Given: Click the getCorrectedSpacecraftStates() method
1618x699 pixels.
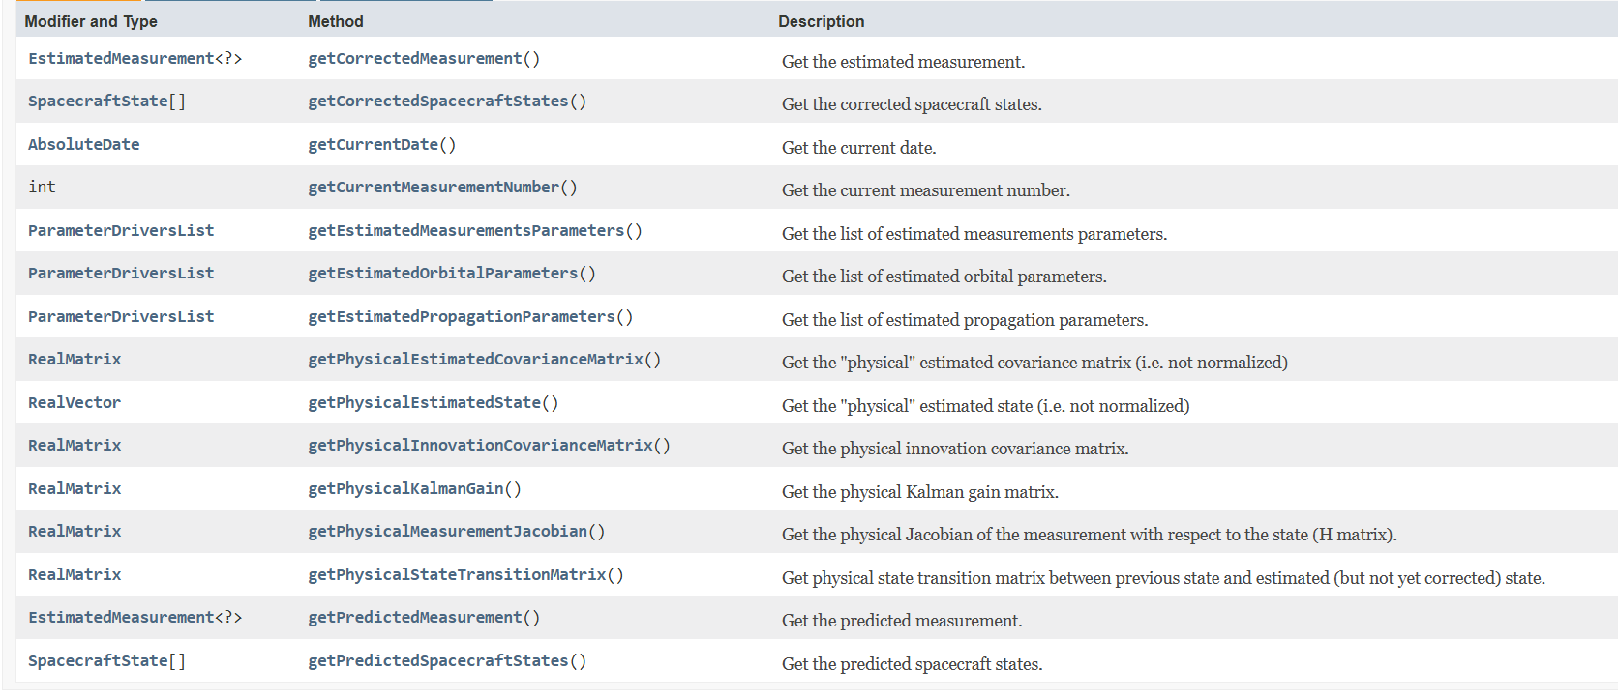Looking at the screenshot, I should pyautogui.click(x=437, y=102).
